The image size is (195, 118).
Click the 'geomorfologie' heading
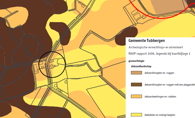pyautogui.click(x=136, y=61)
